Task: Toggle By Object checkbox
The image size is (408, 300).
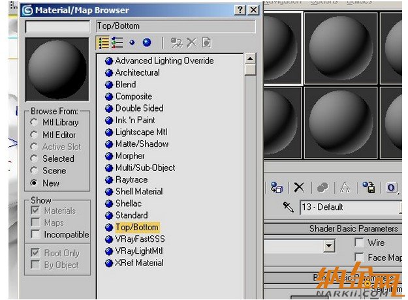Action: point(35,265)
